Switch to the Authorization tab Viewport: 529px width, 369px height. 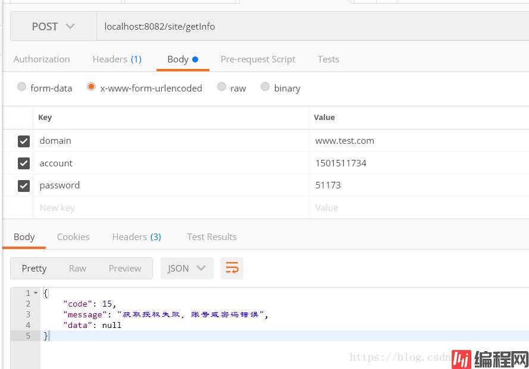click(42, 59)
